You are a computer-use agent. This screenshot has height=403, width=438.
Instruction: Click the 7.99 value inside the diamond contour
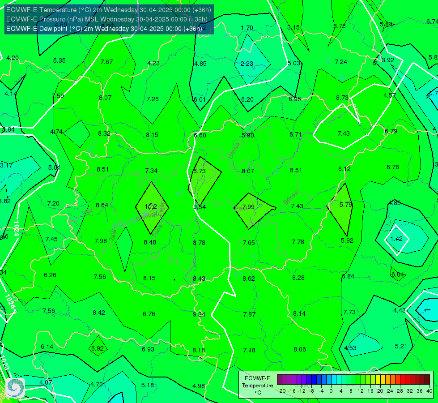click(x=248, y=207)
